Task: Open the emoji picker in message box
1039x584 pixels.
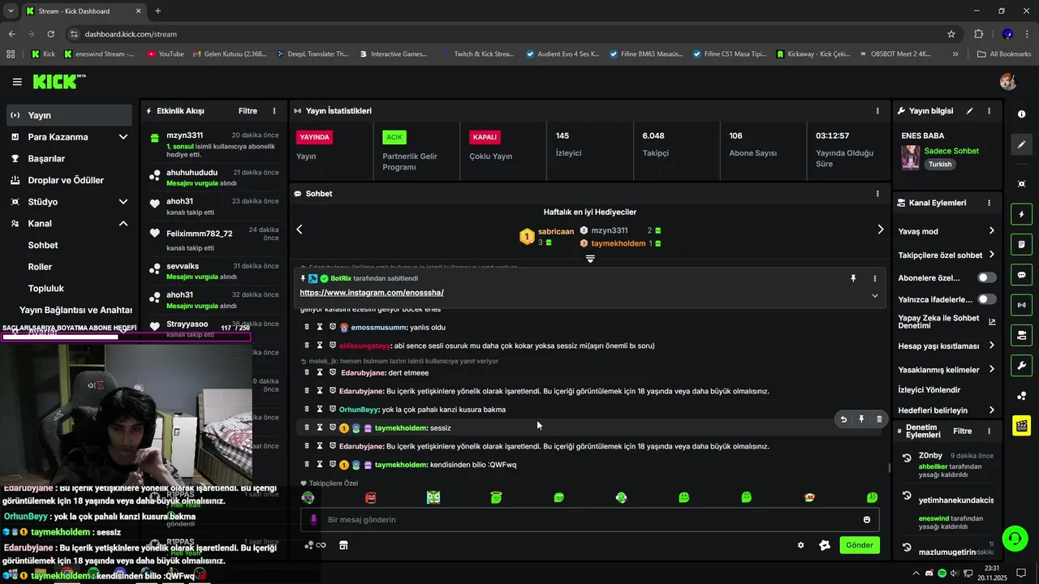Action: (x=867, y=519)
